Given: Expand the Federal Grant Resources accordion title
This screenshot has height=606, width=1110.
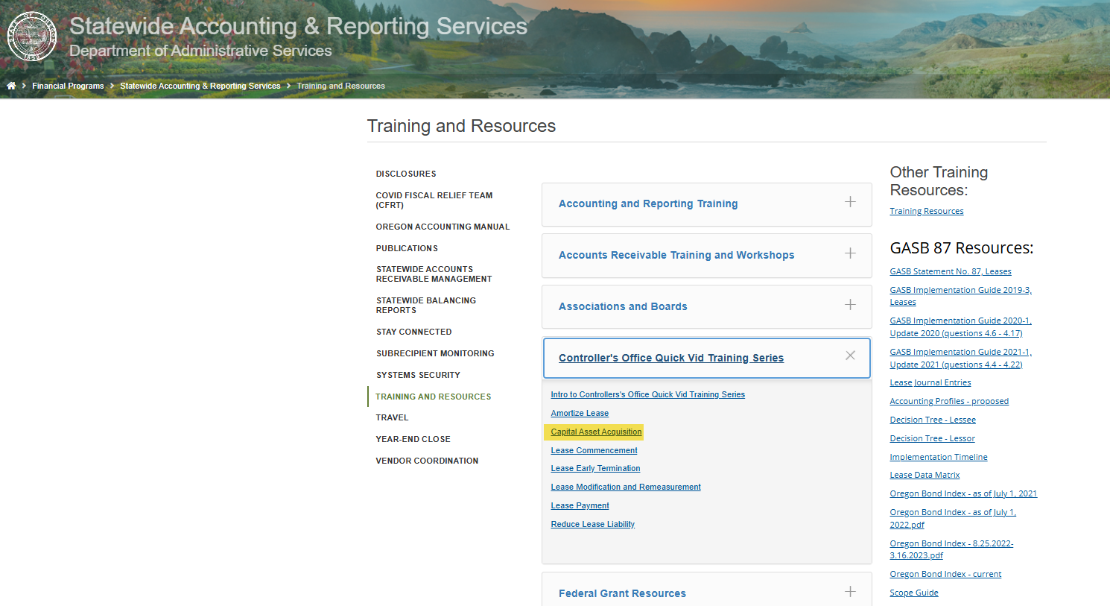Looking at the screenshot, I should coord(622,593).
